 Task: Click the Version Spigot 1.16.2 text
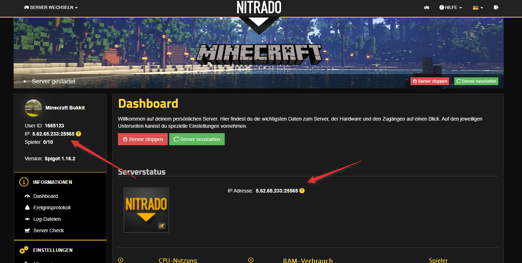pos(50,159)
